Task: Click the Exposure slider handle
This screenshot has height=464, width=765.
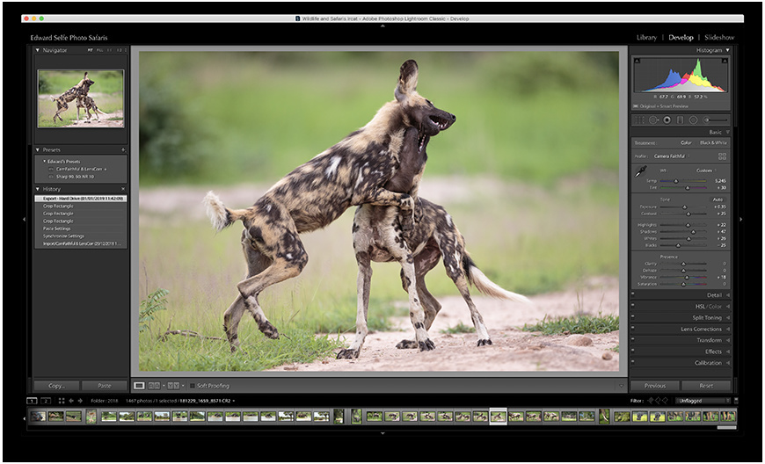Action: tap(685, 207)
